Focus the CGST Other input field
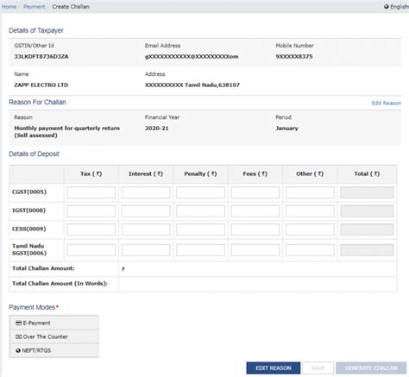Image resolution: width=409 pixels, height=377 pixels. point(310,192)
